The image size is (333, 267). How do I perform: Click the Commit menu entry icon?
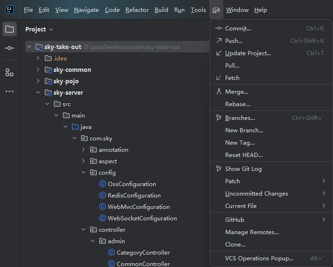pyautogui.click(x=219, y=28)
